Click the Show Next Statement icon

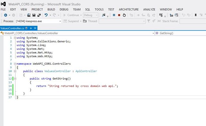click(138, 15)
